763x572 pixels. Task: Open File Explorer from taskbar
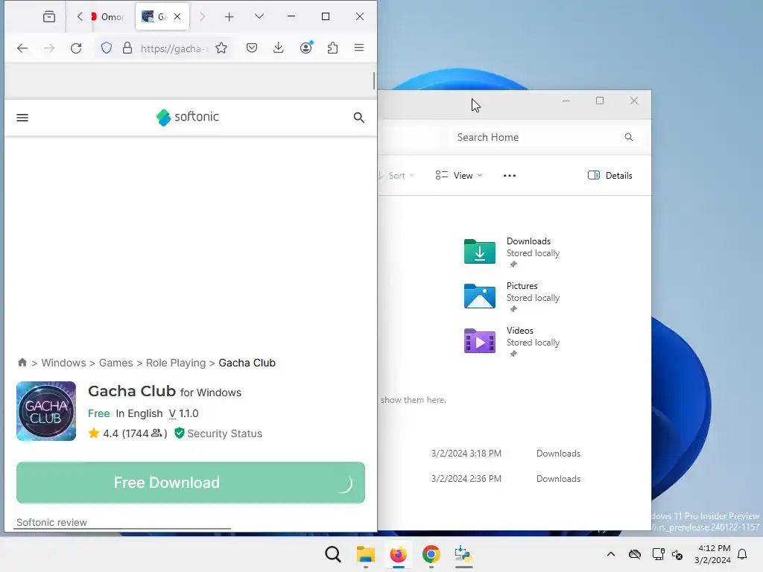pos(365,554)
